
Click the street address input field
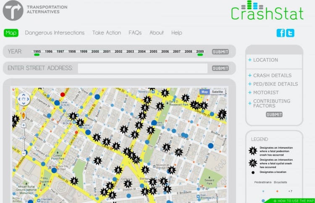[142, 68]
